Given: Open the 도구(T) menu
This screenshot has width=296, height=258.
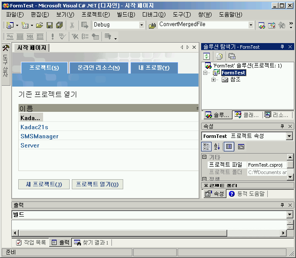Looking at the screenshot, I should (x=182, y=14).
